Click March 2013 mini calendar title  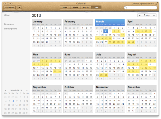pyautogui.click(x=16, y=90)
